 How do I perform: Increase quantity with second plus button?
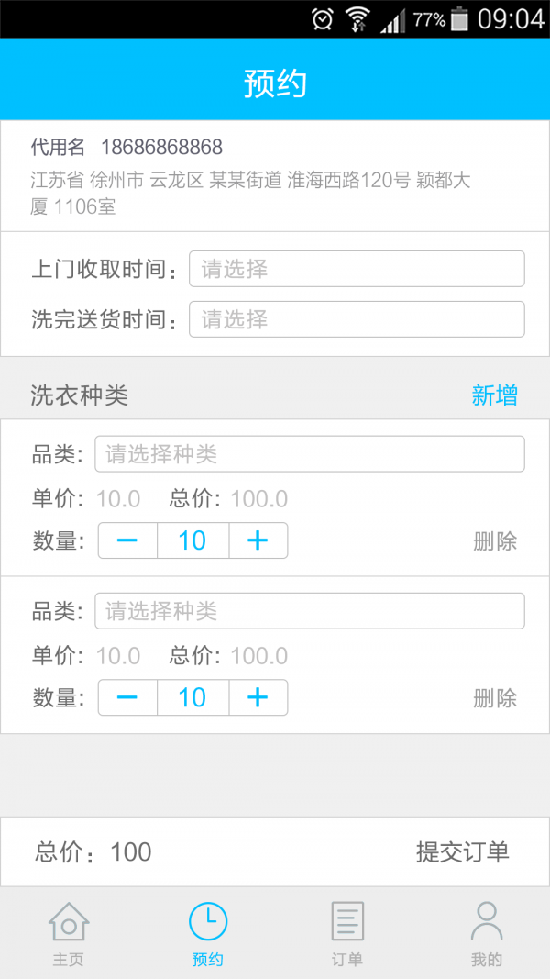click(258, 697)
